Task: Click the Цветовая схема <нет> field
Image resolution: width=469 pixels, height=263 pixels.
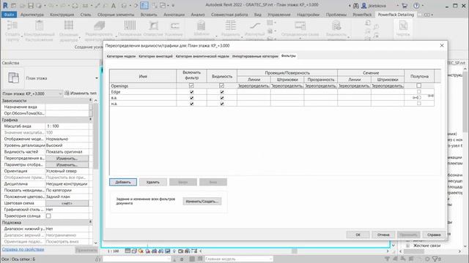Action: (x=67, y=203)
